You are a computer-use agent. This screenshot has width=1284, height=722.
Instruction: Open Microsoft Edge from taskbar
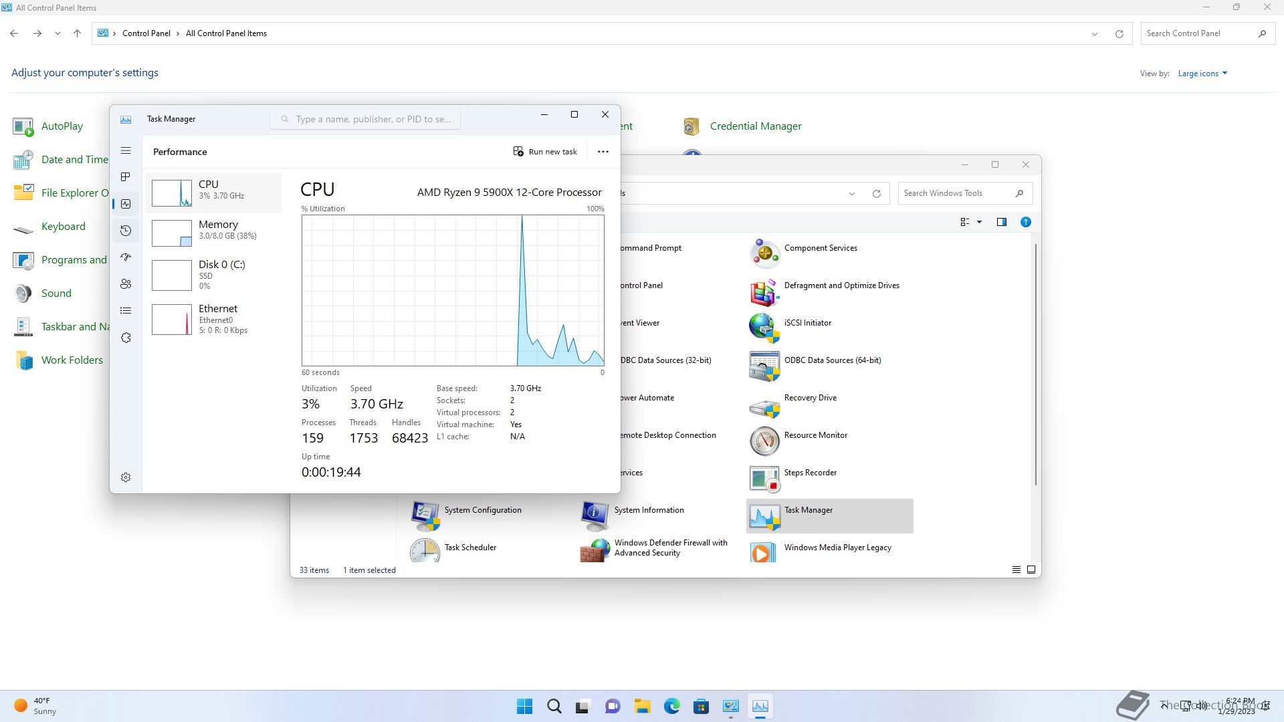[x=671, y=706]
